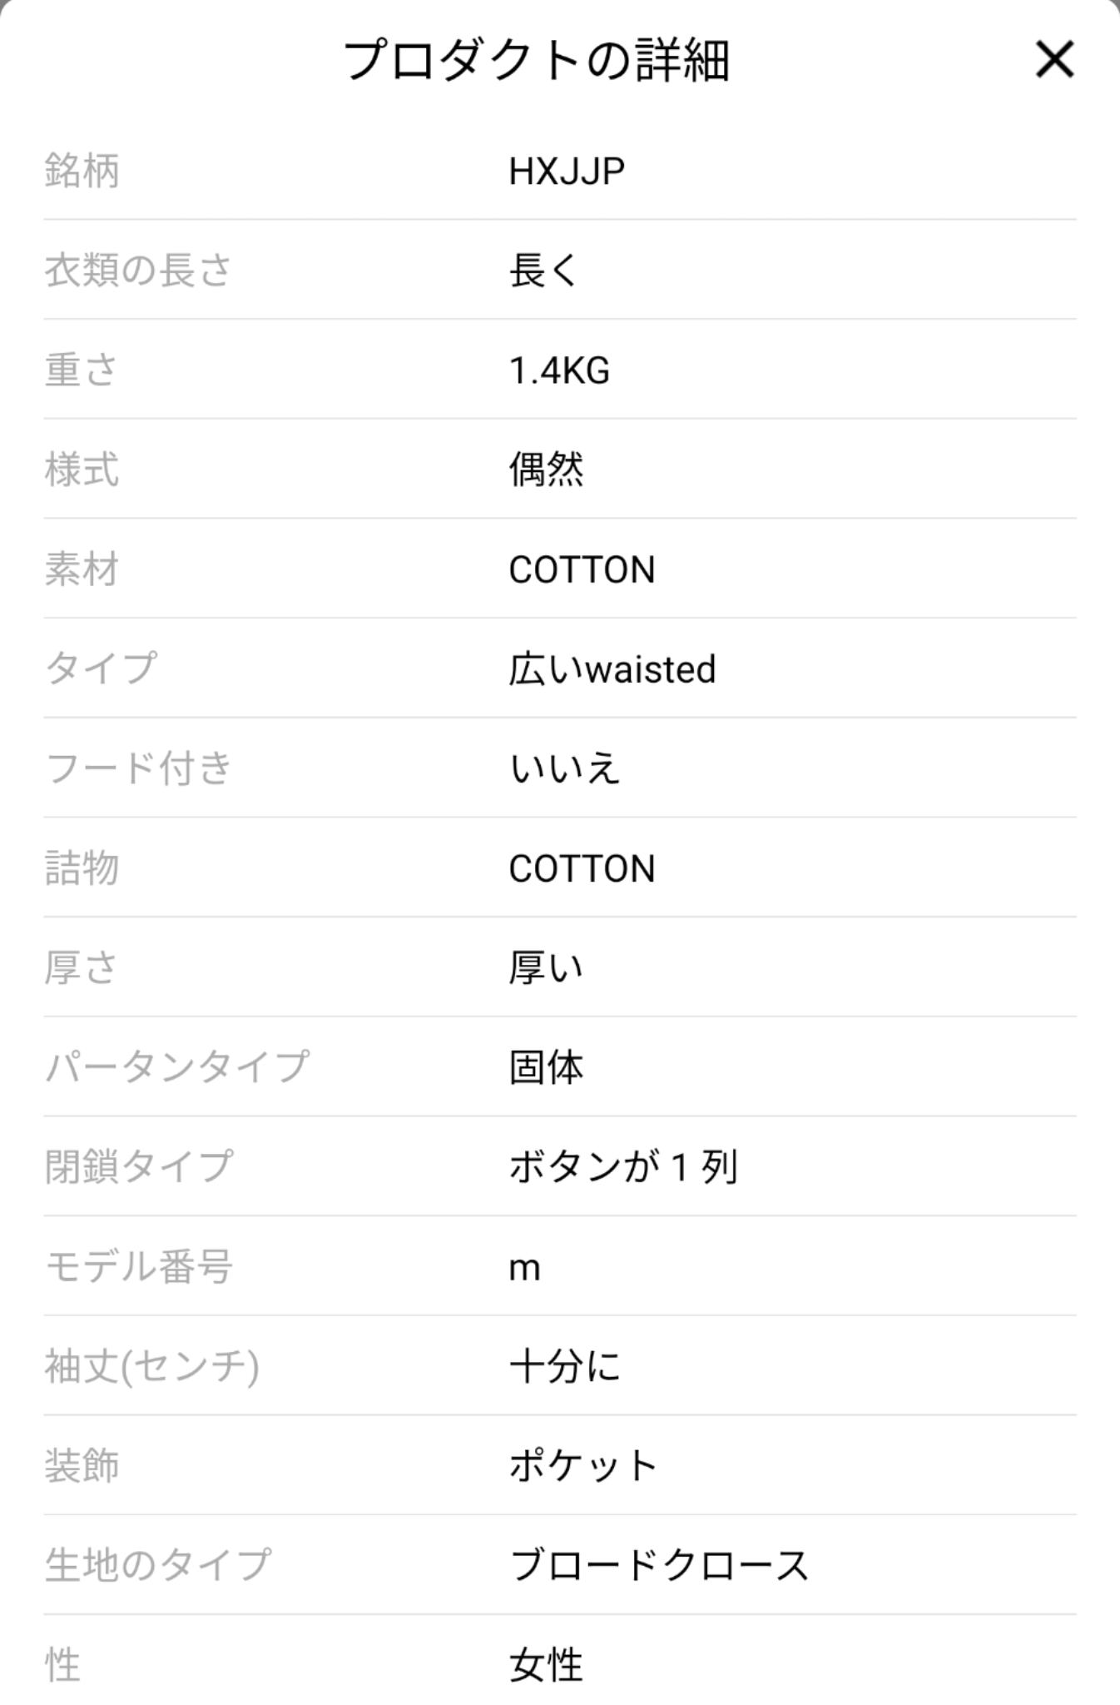The height and width of the screenshot is (1705, 1120).
Task: Select the 様式 value 偶然
Action: pos(546,470)
